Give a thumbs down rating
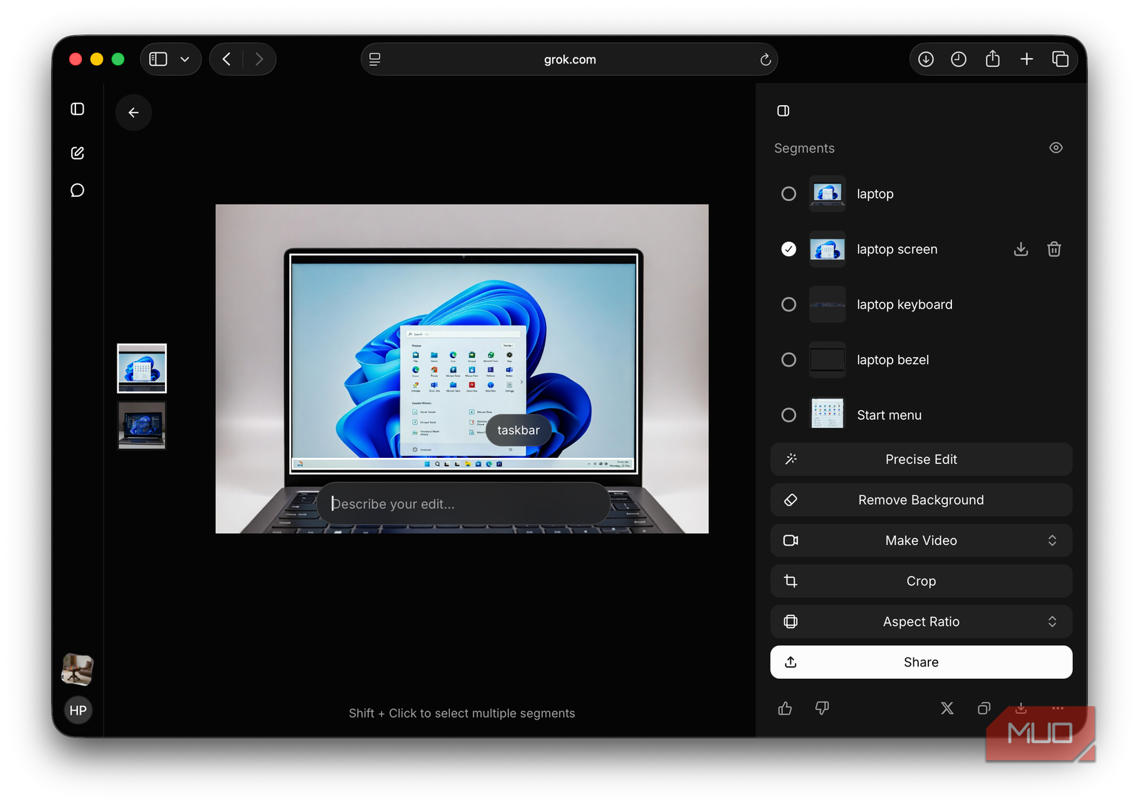The width and height of the screenshot is (1139, 806). [x=821, y=708]
